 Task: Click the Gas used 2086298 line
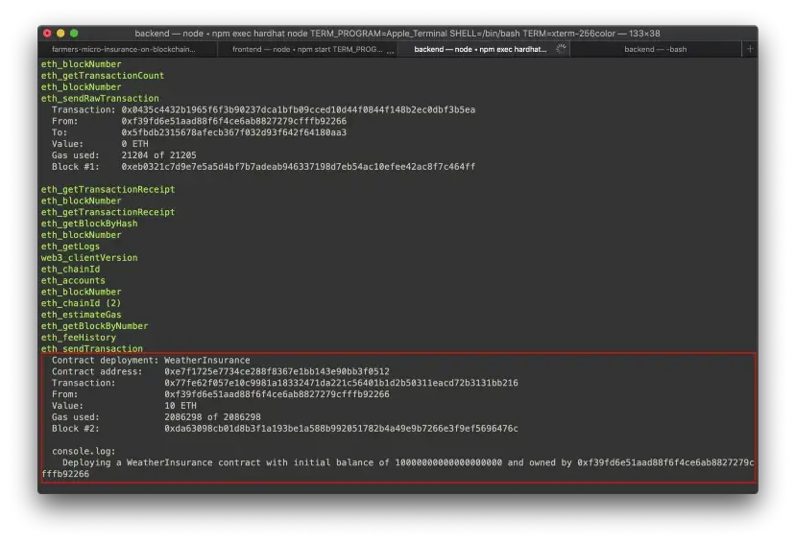[x=212, y=416]
